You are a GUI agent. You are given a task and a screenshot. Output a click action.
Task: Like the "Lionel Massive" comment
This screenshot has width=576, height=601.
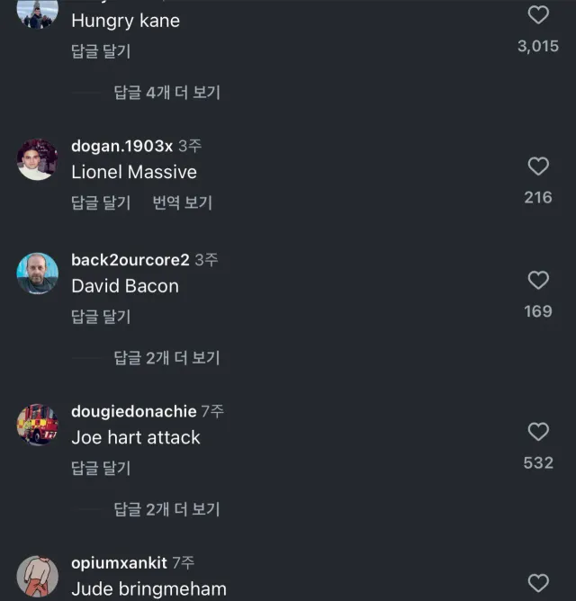tap(538, 166)
